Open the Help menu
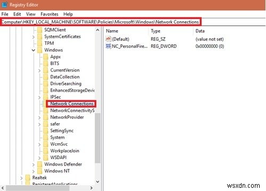Image resolution: width=266 pixels, height=191 pixels. pyautogui.click(x=68, y=14)
